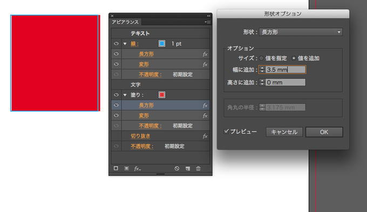This screenshot has width=367, height=212.
Task: Click the 切り抜き effect link
Action: tap(140, 136)
